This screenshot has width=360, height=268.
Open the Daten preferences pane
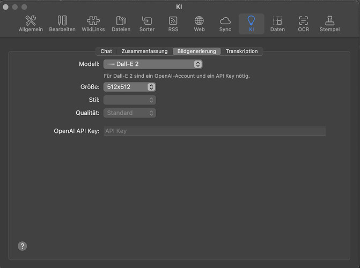277,24
